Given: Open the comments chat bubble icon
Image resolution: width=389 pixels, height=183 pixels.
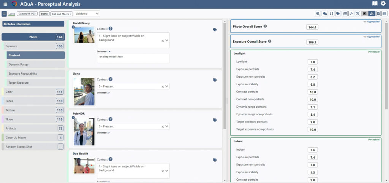Looking at the screenshot, I should pos(325,14).
